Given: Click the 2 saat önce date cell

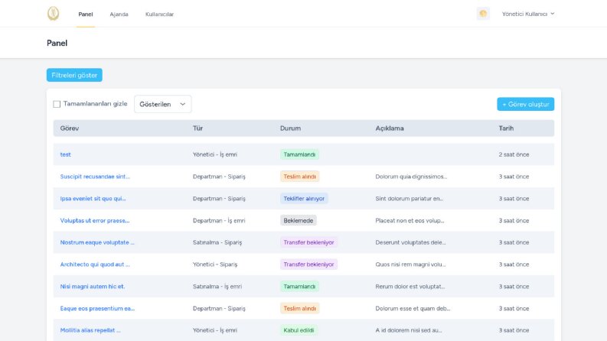Looking at the screenshot, I should point(514,154).
